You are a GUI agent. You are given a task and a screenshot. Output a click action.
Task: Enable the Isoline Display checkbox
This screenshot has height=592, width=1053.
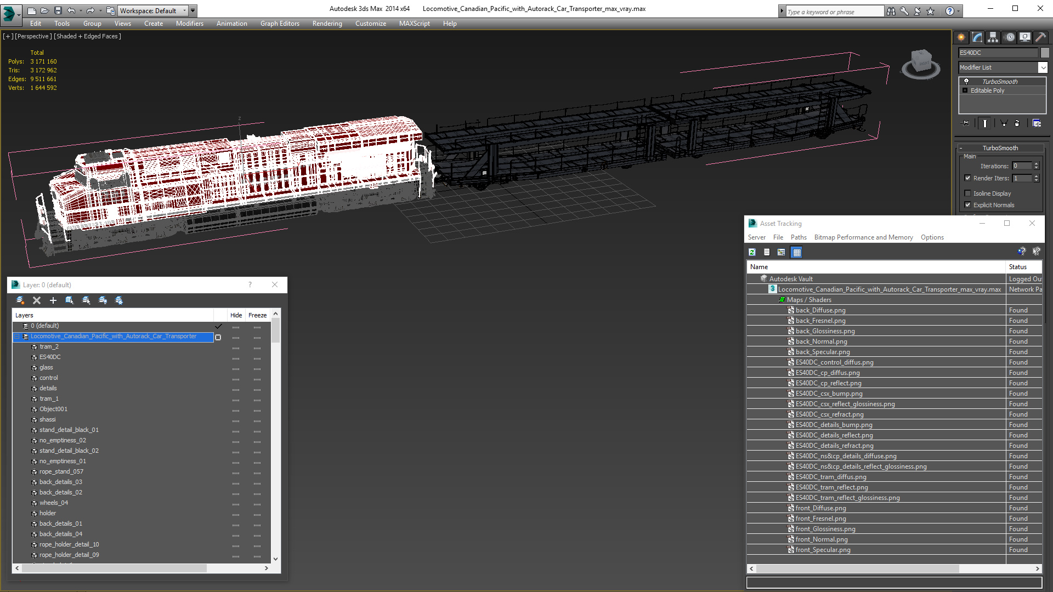967,193
